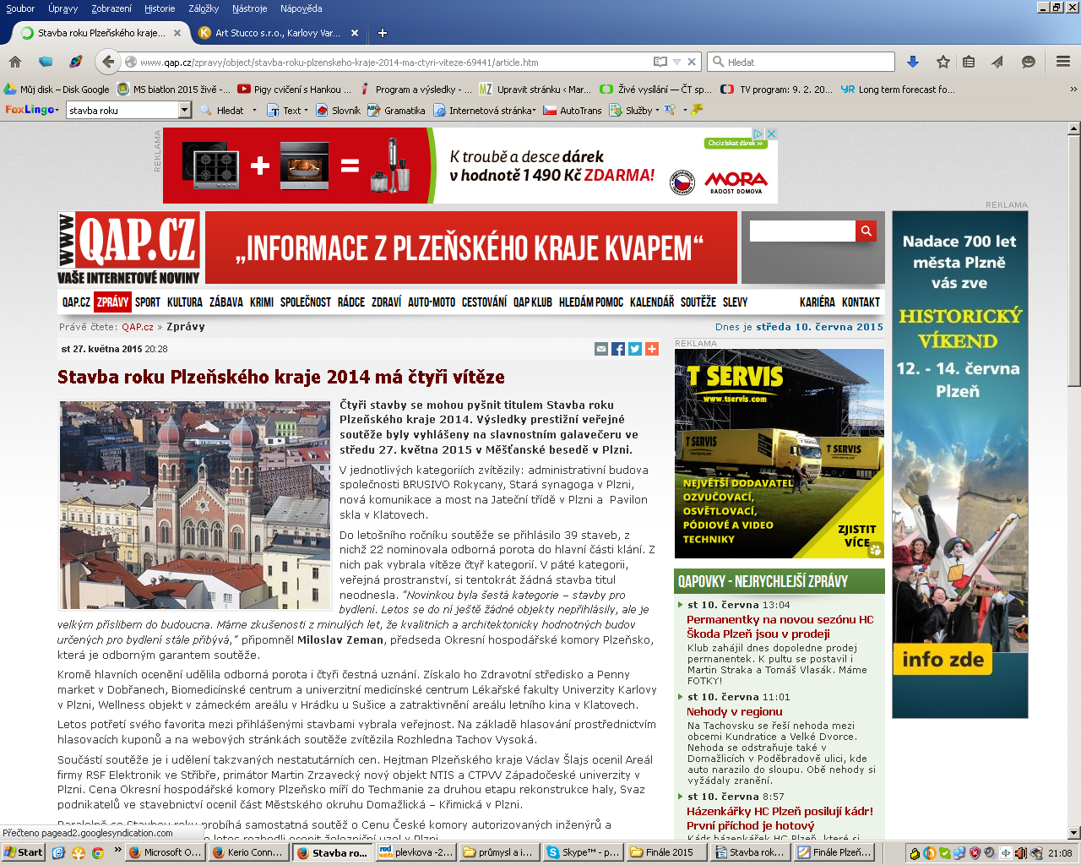Screen dimensions: 1081x865
Task: Open the Firefox hamburger menu
Action: pyautogui.click(x=1063, y=62)
